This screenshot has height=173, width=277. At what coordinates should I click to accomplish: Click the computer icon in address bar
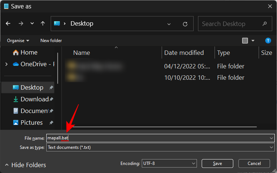(57, 23)
